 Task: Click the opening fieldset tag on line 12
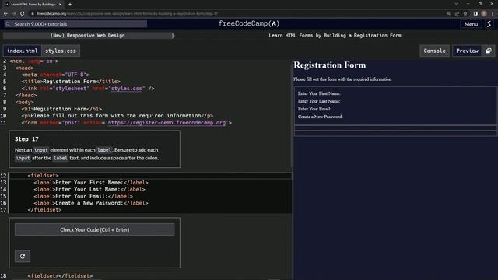(44, 176)
